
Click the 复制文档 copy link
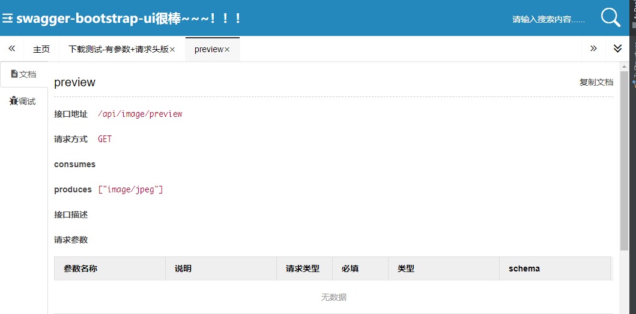[x=596, y=82]
